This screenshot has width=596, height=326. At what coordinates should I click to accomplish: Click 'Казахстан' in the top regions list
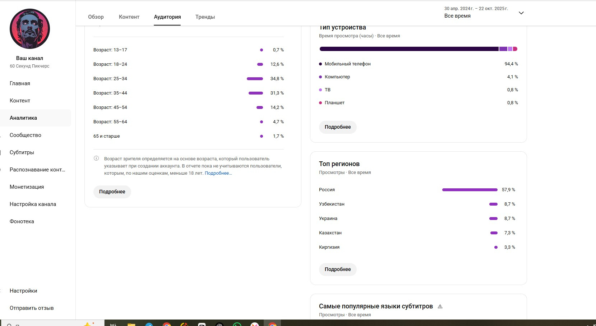coord(330,233)
